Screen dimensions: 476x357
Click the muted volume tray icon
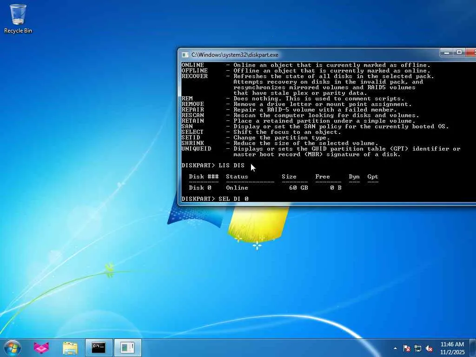[429, 348]
